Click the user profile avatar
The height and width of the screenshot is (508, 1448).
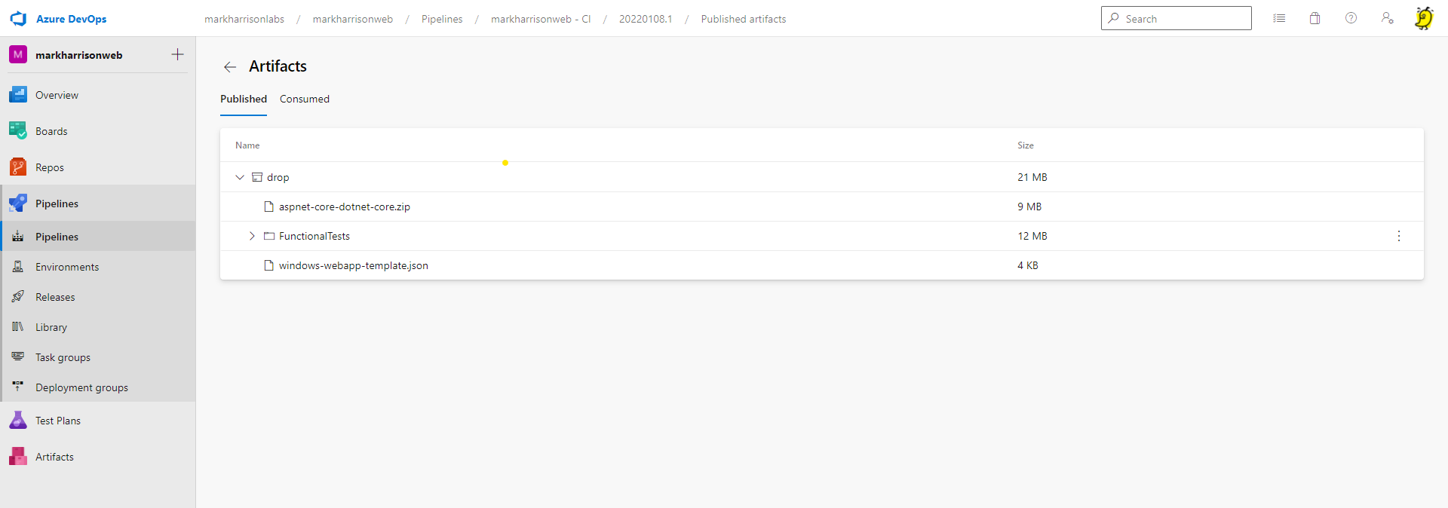[1423, 18]
